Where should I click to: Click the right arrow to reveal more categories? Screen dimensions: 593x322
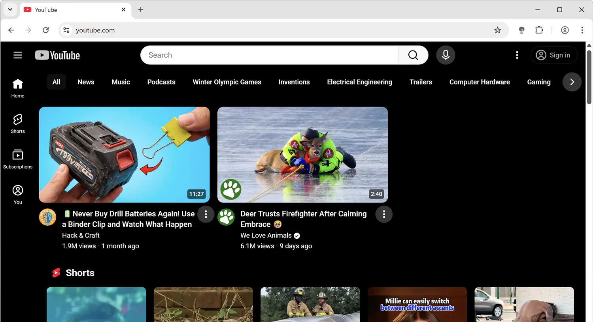[572, 82]
